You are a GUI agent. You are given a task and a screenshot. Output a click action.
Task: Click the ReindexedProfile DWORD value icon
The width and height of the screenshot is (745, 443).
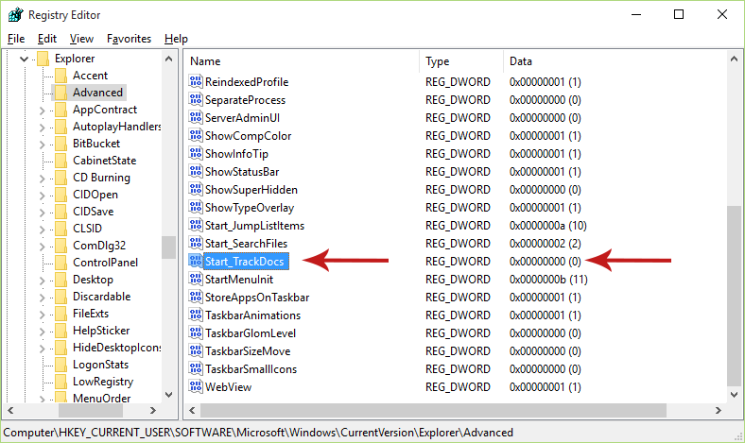(x=196, y=81)
